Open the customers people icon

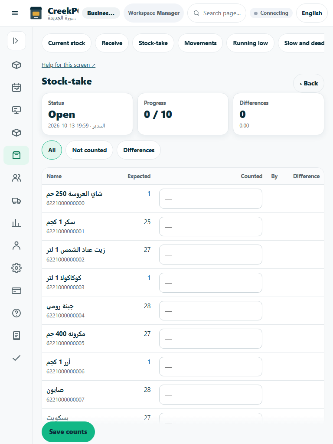click(16, 178)
